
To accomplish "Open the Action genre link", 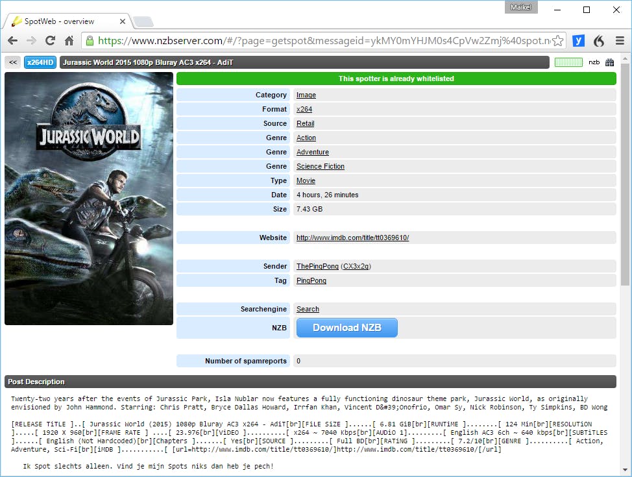I will 306,138.
